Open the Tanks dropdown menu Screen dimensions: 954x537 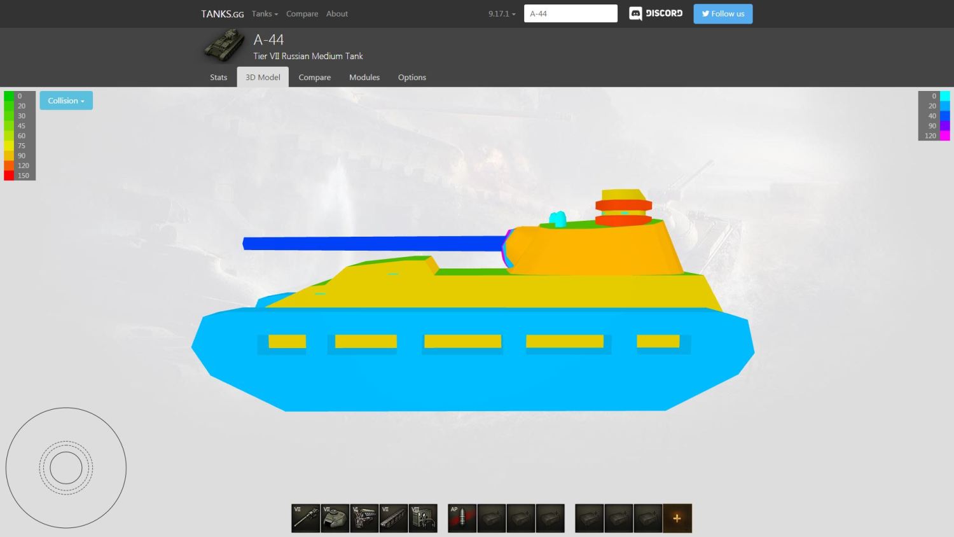coord(265,13)
